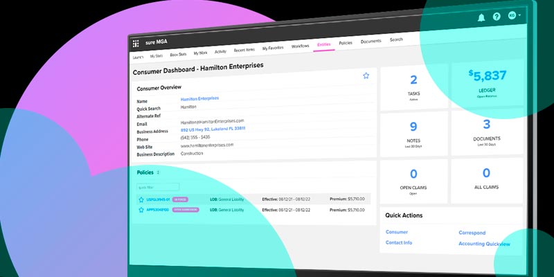
Task: Click the Open Submission status badge
Action: click(186, 210)
